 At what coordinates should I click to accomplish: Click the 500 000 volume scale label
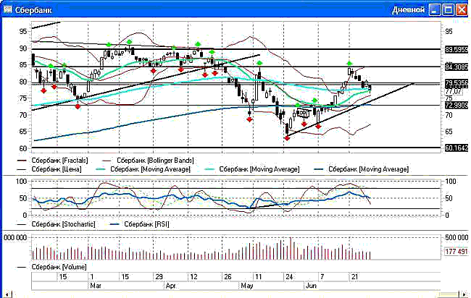click(x=457, y=237)
